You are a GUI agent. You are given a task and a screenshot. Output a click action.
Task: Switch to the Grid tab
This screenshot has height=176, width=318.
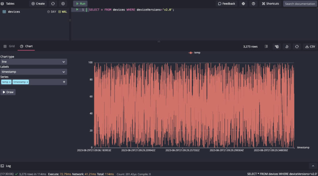coord(9,46)
